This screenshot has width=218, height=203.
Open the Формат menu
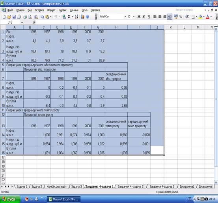pyautogui.click(x=51, y=10)
